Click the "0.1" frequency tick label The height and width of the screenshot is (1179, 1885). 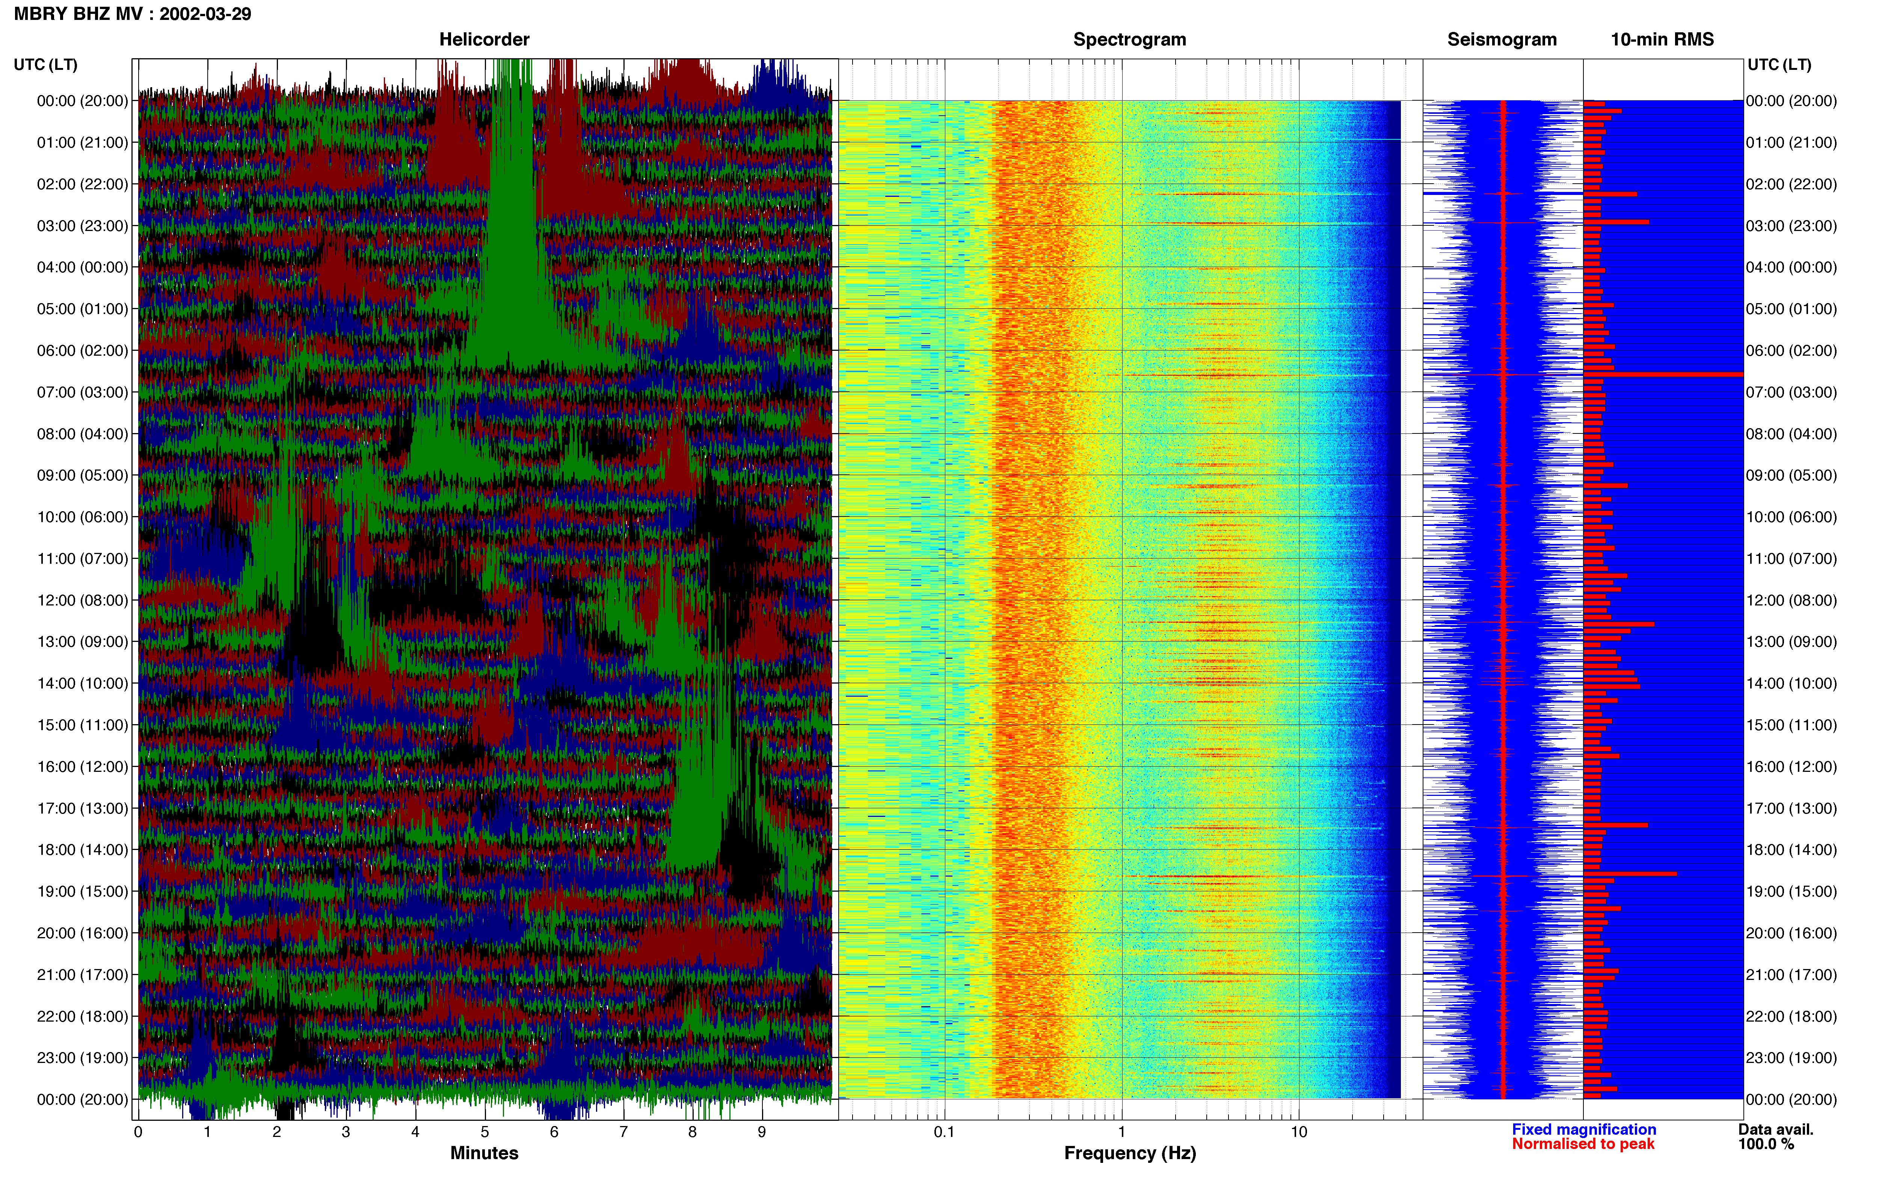(x=944, y=1131)
